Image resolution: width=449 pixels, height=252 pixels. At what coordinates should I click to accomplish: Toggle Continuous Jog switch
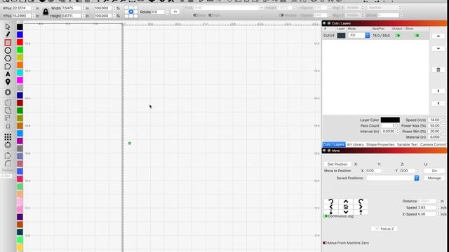(x=326, y=216)
